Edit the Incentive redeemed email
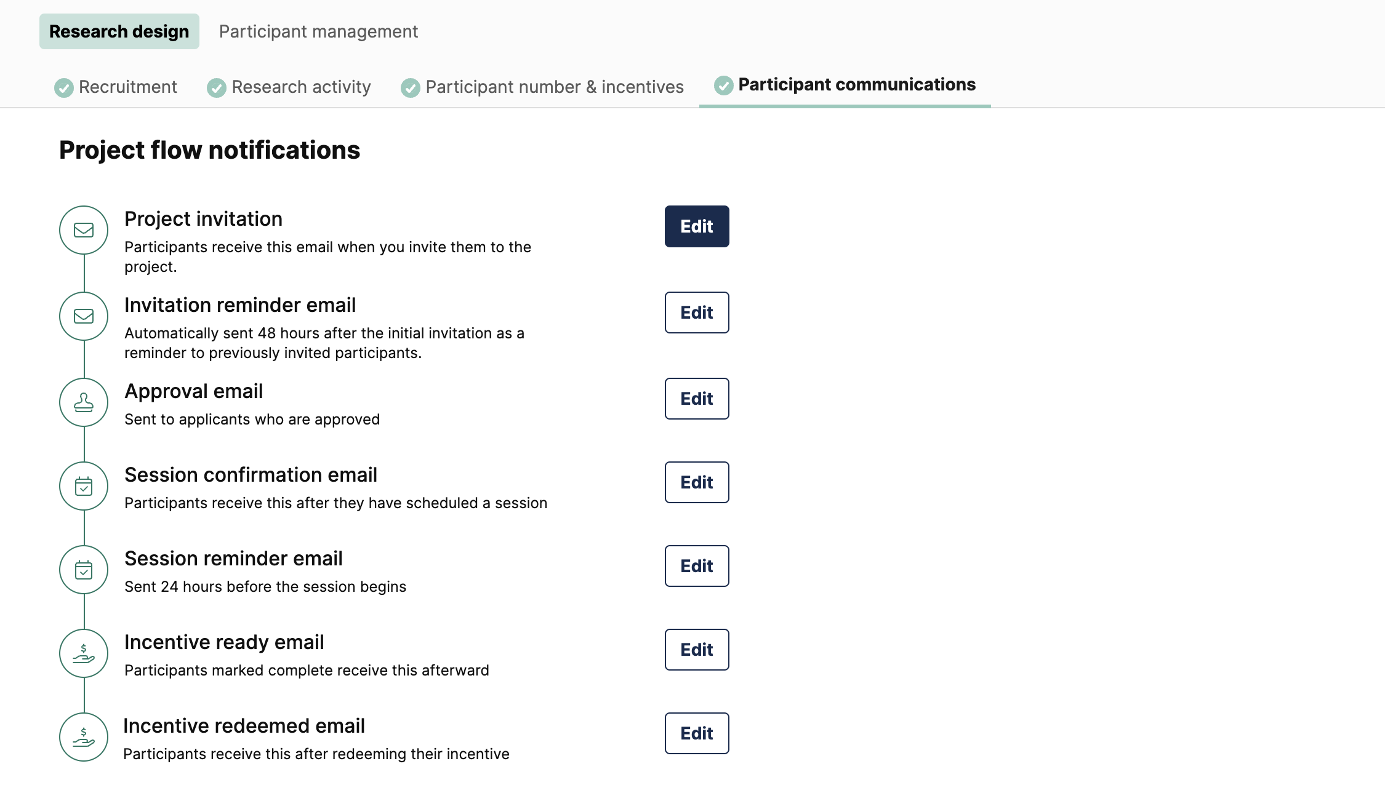Viewport: 1385px width, 785px height. (697, 733)
